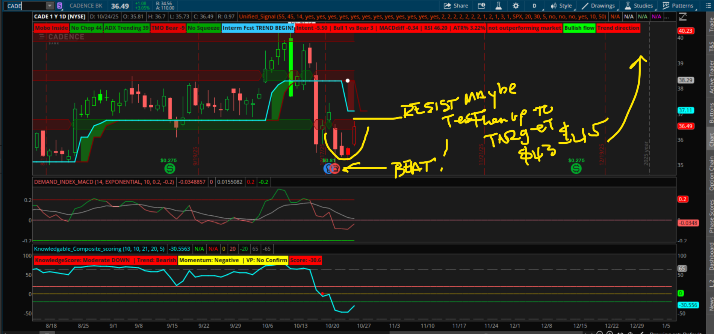
Task: Open the D timeframe dropdown
Action: (x=534, y=6)
